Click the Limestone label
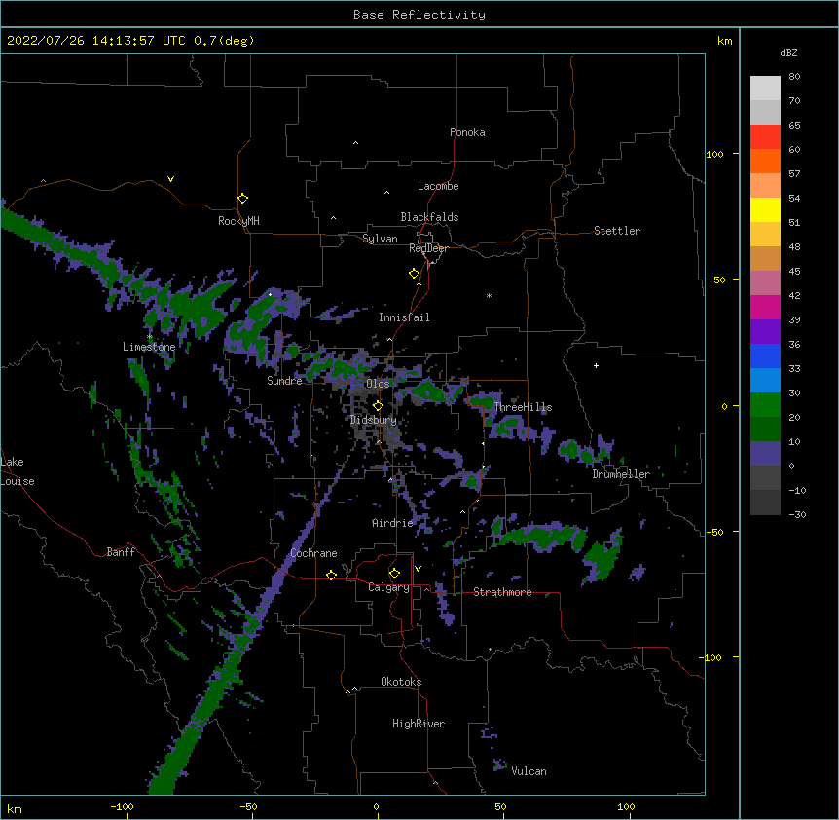839x820 pixels. [x=149, y=347]
